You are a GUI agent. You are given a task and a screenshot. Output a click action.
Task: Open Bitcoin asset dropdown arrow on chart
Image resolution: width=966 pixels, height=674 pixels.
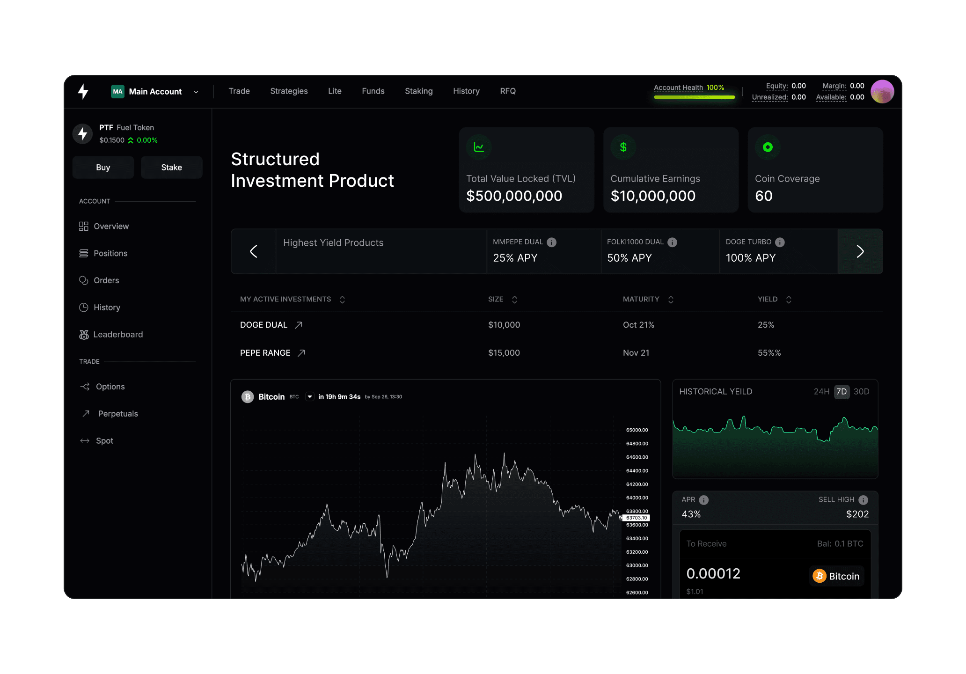coord(309,396)
